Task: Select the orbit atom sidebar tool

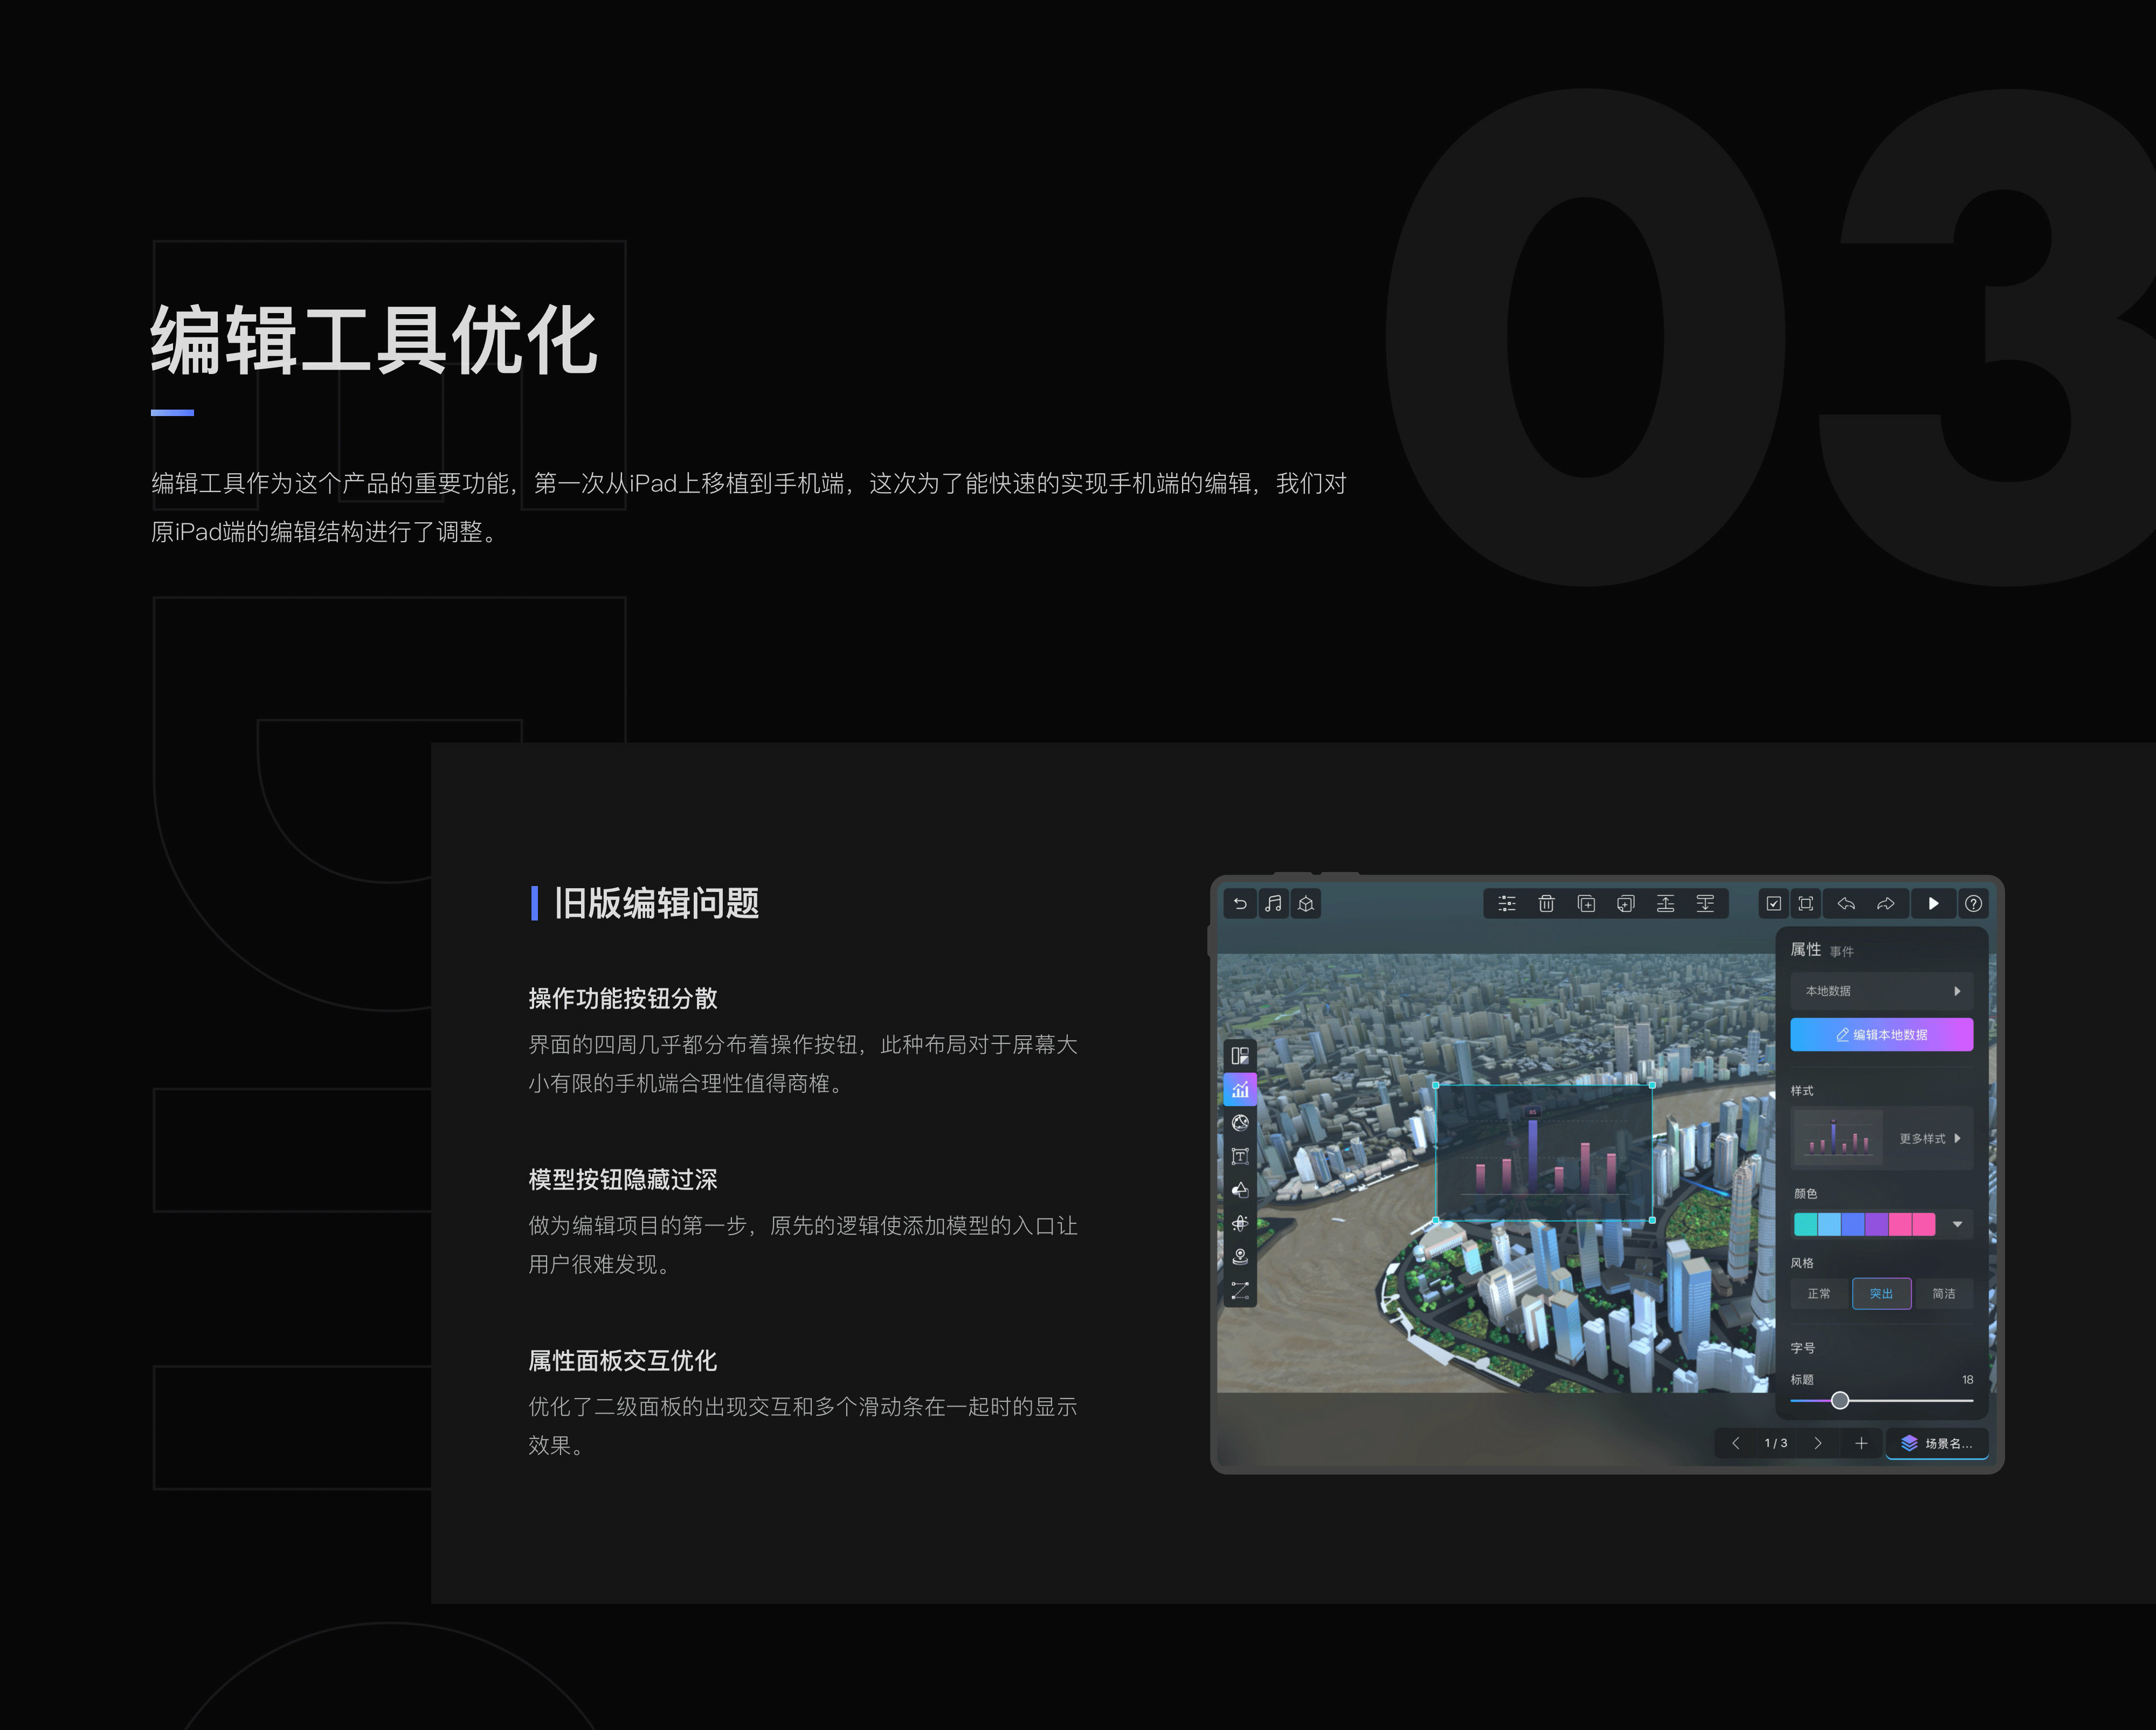Action: [x=1240, y=1224]
